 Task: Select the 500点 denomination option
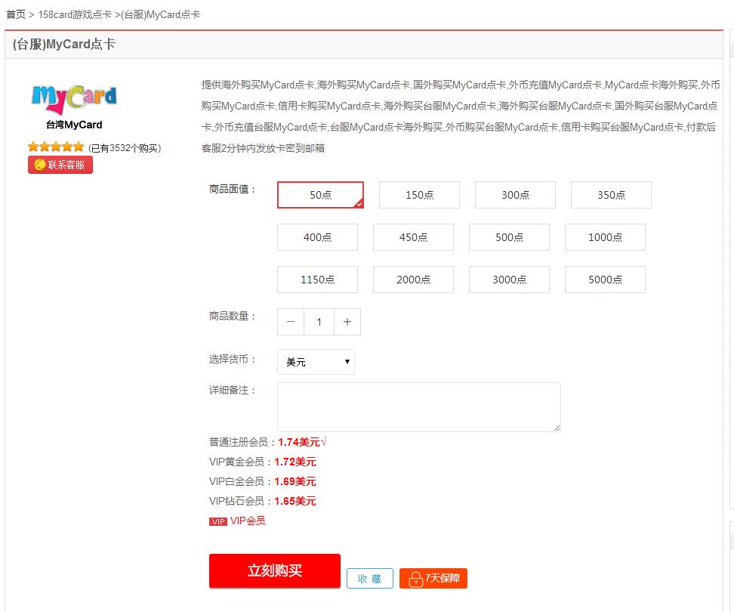[x=509, y=237]
